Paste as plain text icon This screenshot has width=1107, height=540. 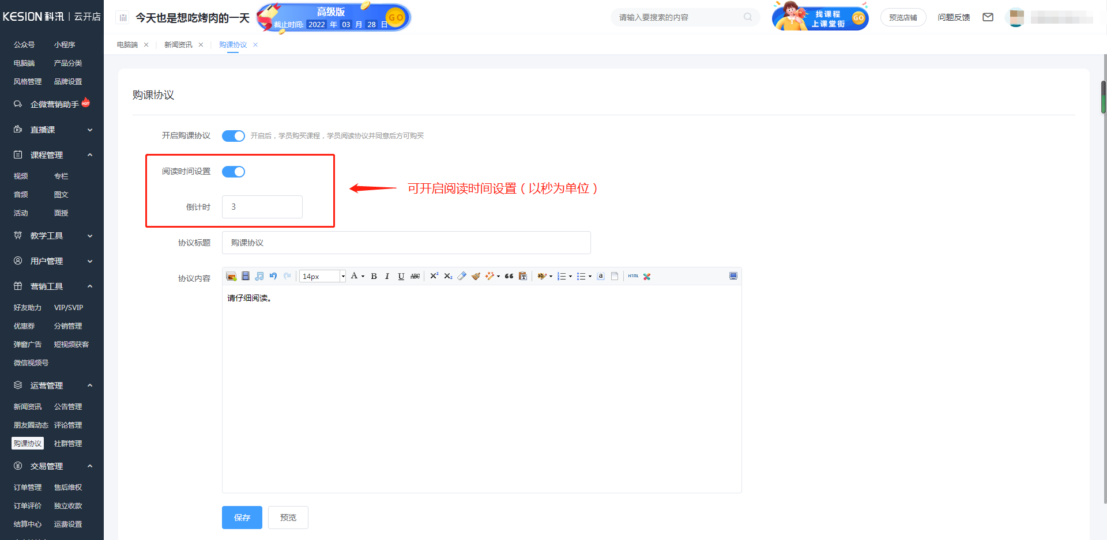pos(523,276)
